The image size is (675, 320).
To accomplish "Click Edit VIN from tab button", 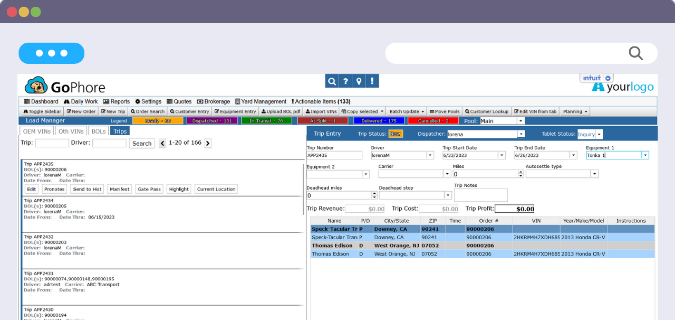I will 535,111.
